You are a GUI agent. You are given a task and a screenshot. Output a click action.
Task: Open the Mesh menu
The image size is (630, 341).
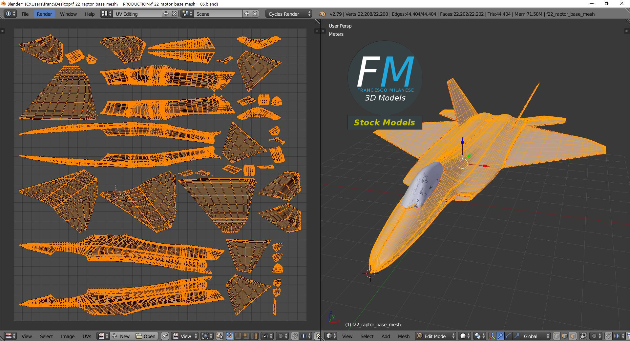(x=404, y=336)
